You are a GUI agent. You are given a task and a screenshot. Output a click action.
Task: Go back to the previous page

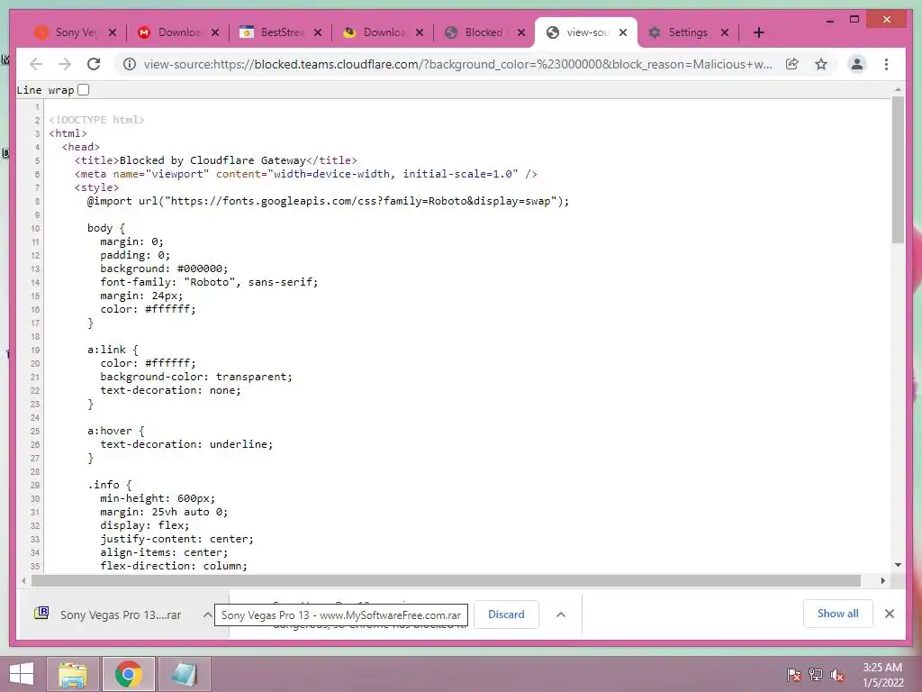pos(36,64)
